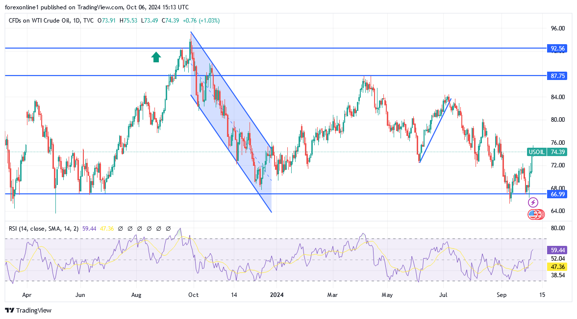Image resolution: width=577 pixels, height=319 pixels.
Task: Click the 66.99 price line label
Action: [x=557, y=194]
